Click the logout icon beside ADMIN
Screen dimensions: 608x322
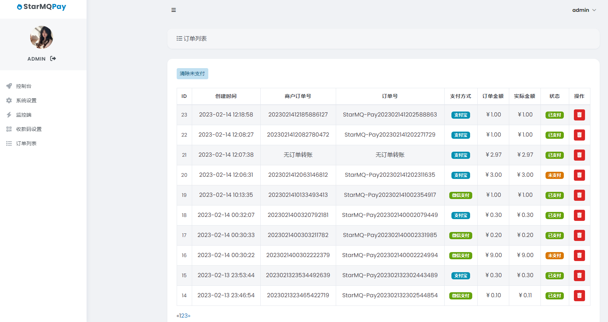tap(53, 58)
